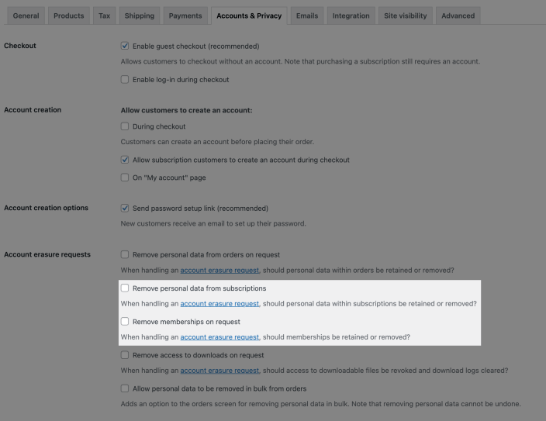The height and width of the screenshot is (421, 546).
Task: Open the account erasure request link under memberships
Action: (219, 337)
